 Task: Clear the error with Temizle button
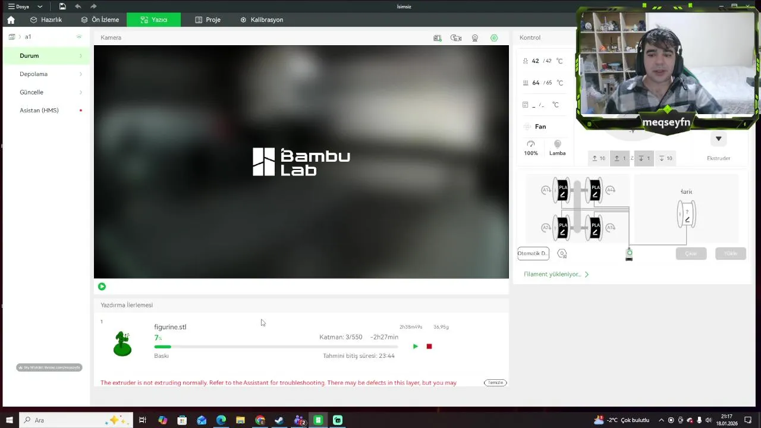495,383
